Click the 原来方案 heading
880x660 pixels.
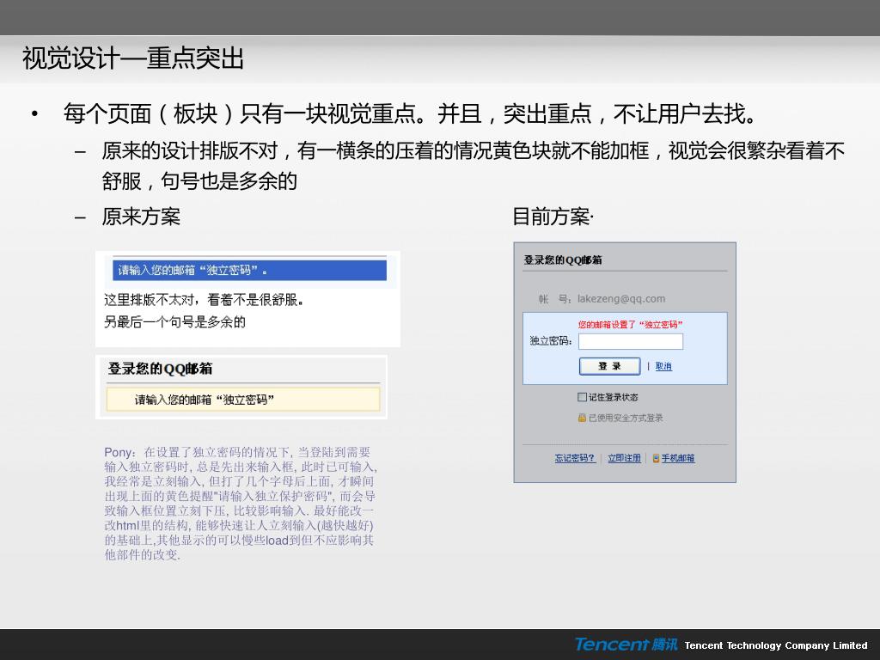pos(141,216)
